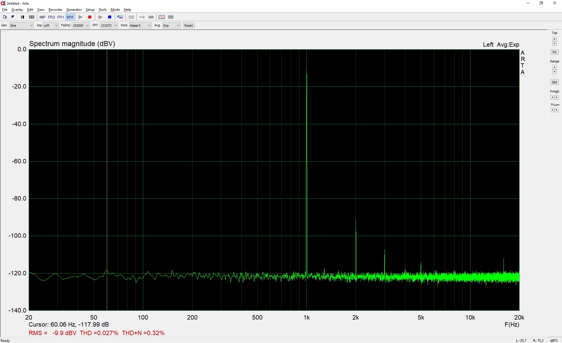
Task: Toggle the SPA spectrum analyzer mode
Action: tap(70, 17)
